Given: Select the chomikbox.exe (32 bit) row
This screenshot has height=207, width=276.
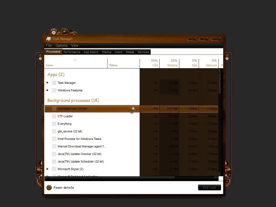Looking at the screenshot, I should pyautogui.click(x=132, y=109).
